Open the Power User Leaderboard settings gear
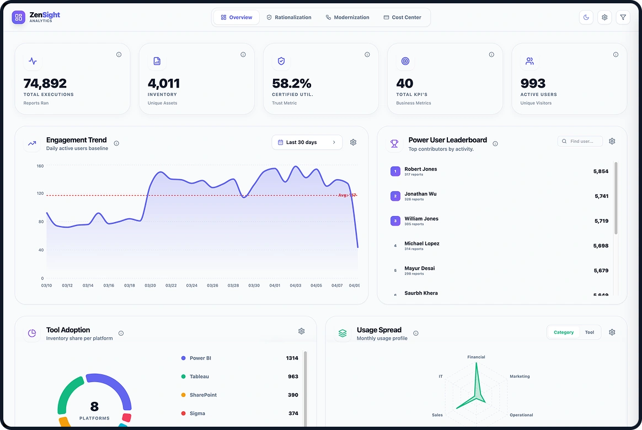 [612, 141]
